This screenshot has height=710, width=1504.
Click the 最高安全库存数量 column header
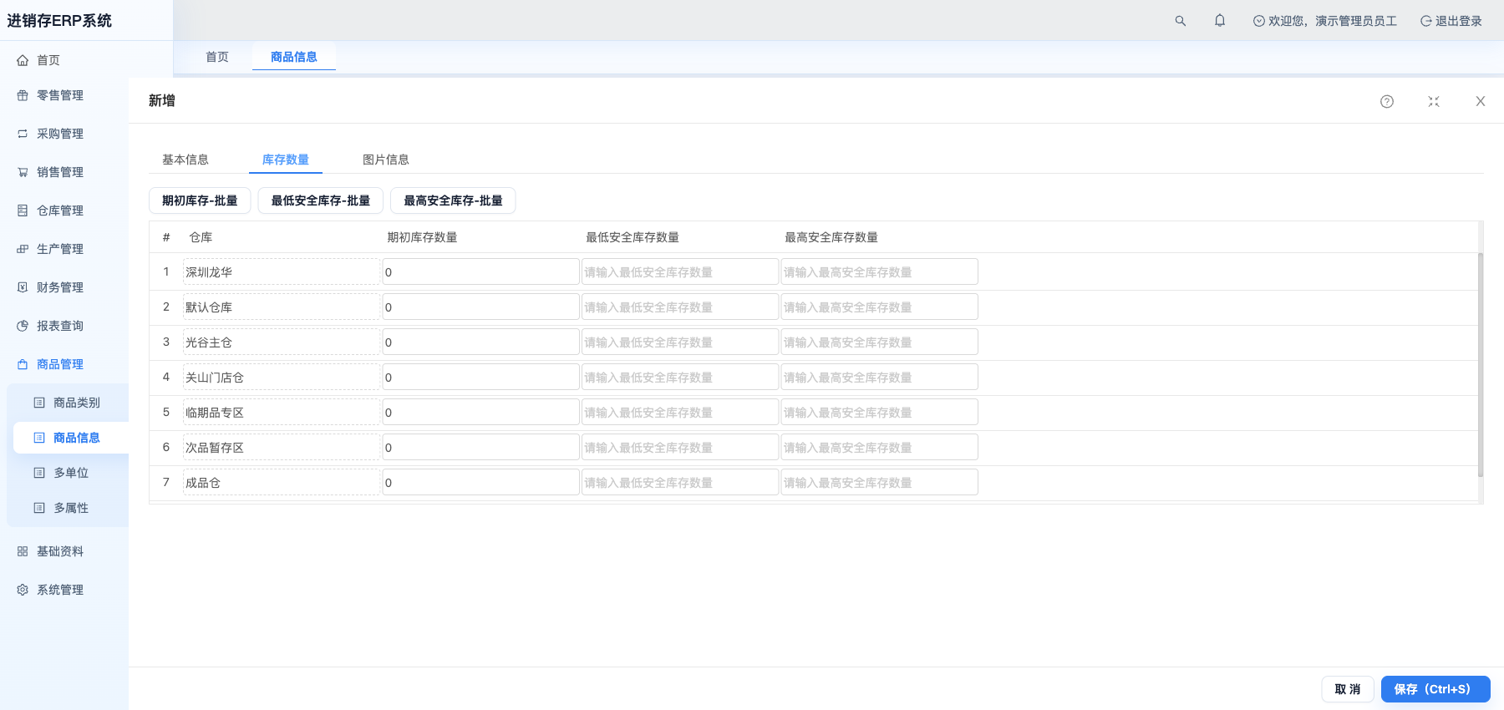tap(831, 237)
